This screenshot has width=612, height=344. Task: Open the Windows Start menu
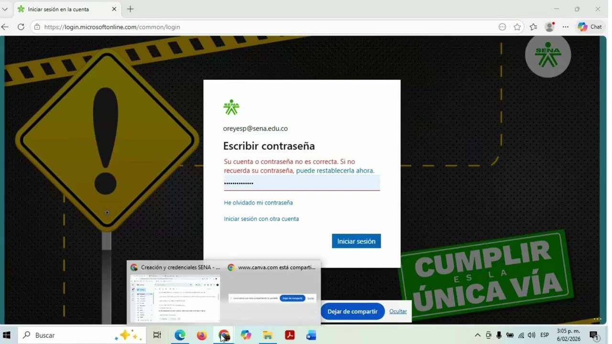tap(7, 335)
